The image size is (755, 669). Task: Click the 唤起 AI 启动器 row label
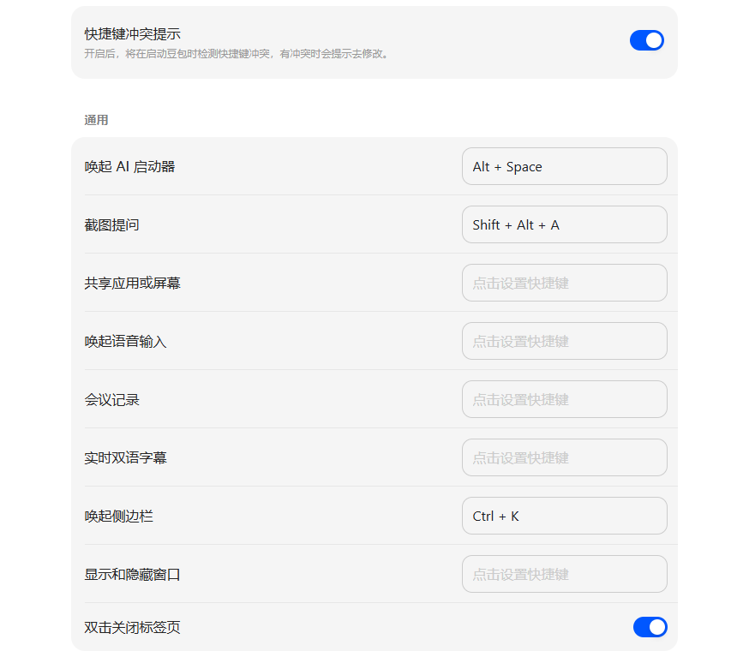(x=129, y=166)
